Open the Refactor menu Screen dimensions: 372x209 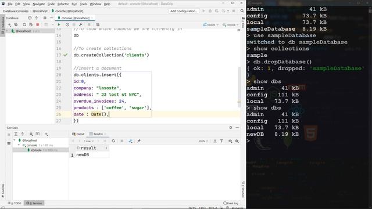tap(63, 4)
